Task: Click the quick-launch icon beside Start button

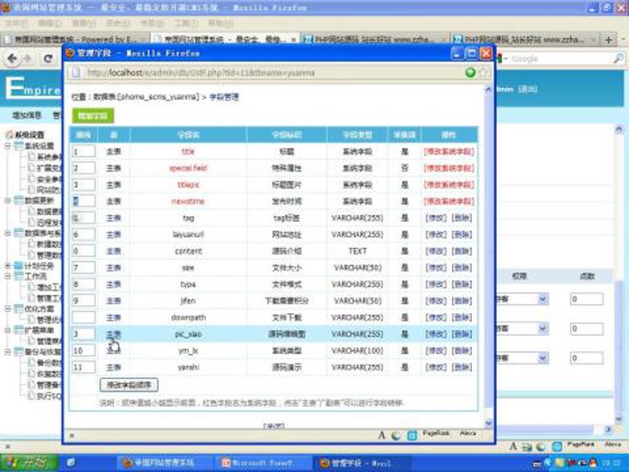Action: click(71, 463)
